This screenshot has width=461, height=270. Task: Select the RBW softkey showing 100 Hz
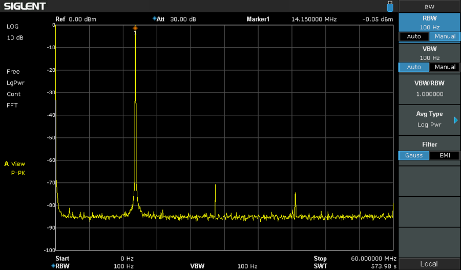point(429,23)
